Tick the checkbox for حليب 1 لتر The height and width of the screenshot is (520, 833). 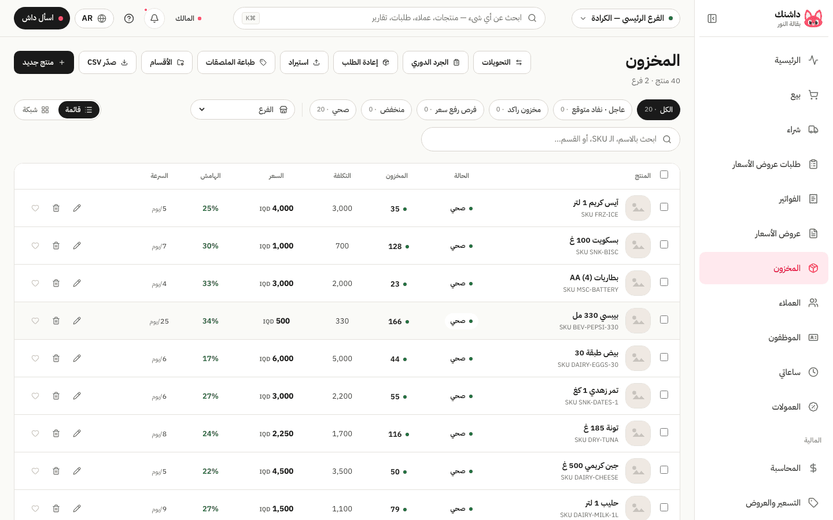pos(664,507)
